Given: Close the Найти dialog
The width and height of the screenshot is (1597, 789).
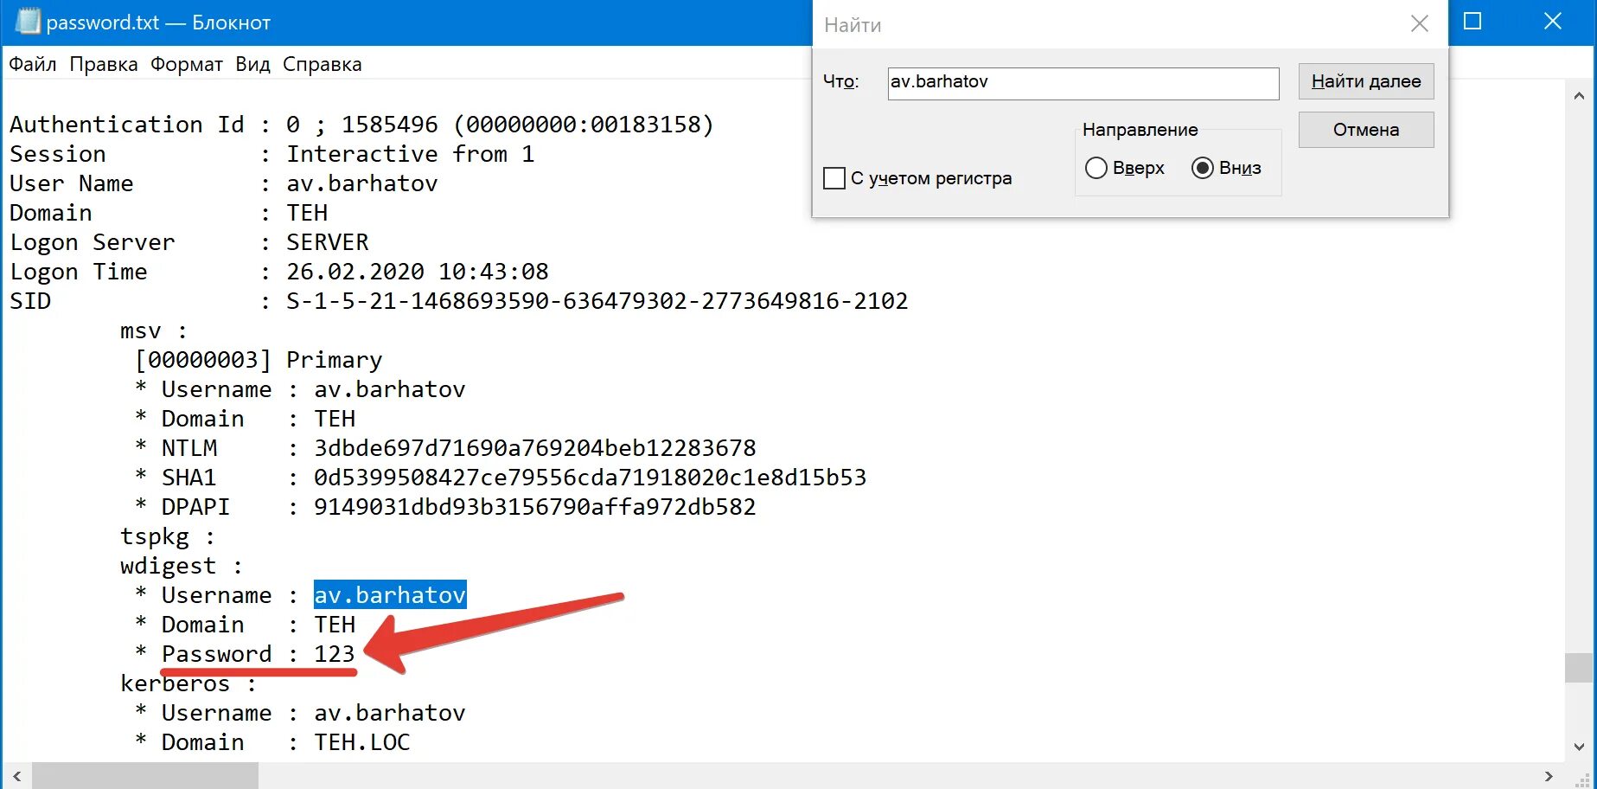Looking at the screenshot, I should (1420, 24).
